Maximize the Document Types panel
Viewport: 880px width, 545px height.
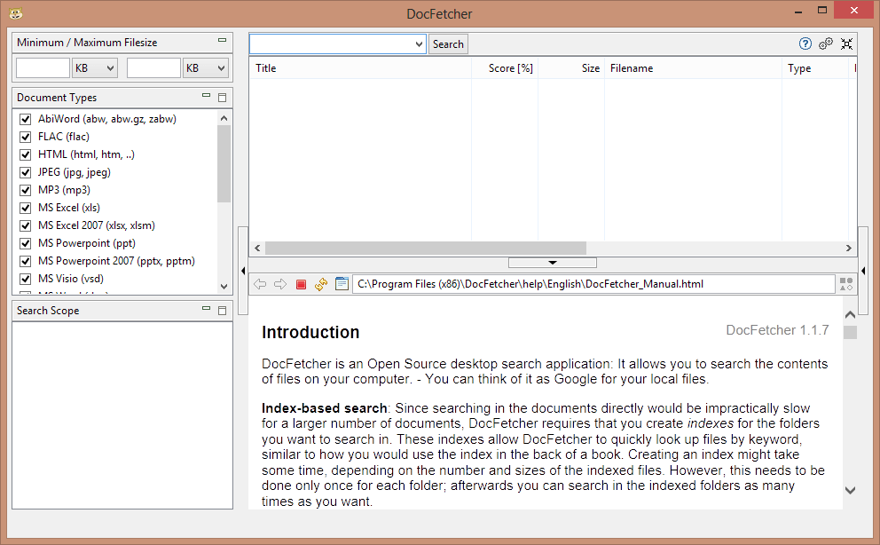click(223, 98)
